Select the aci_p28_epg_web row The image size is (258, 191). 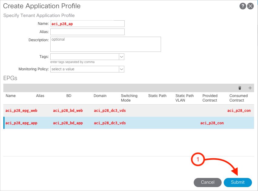click(21, 111)
